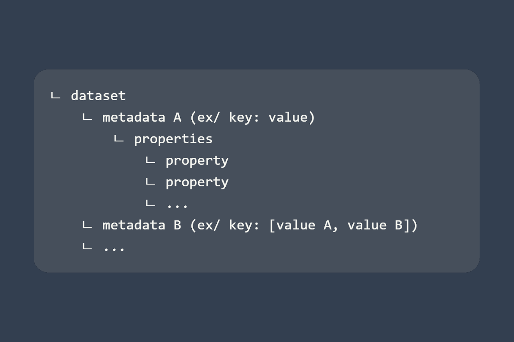The height and width of the screenshot is (342, 514).
Task: Click the word "key:" on the metadata B line
Action: click(244, 225)
